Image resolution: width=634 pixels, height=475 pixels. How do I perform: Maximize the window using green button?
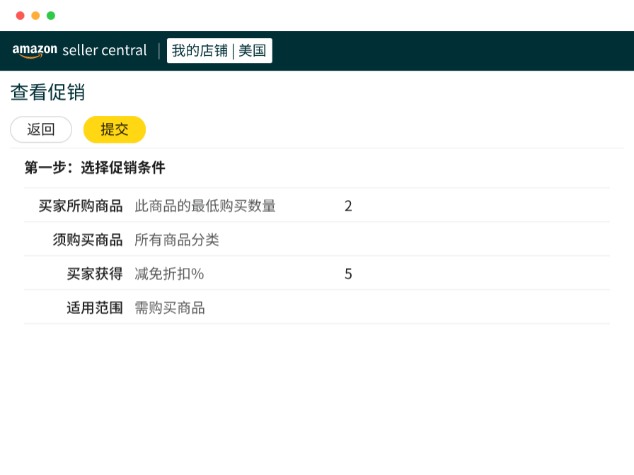pos(51,16)
